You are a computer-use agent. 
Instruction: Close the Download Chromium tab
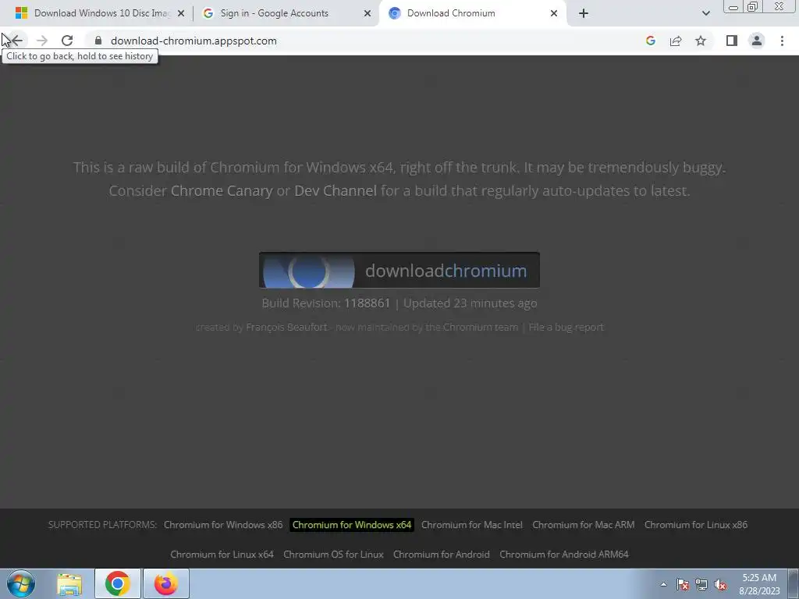(x=554, y=13)
